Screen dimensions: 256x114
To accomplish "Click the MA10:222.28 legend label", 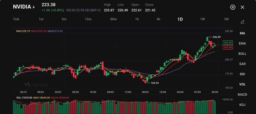I will 39,31.
